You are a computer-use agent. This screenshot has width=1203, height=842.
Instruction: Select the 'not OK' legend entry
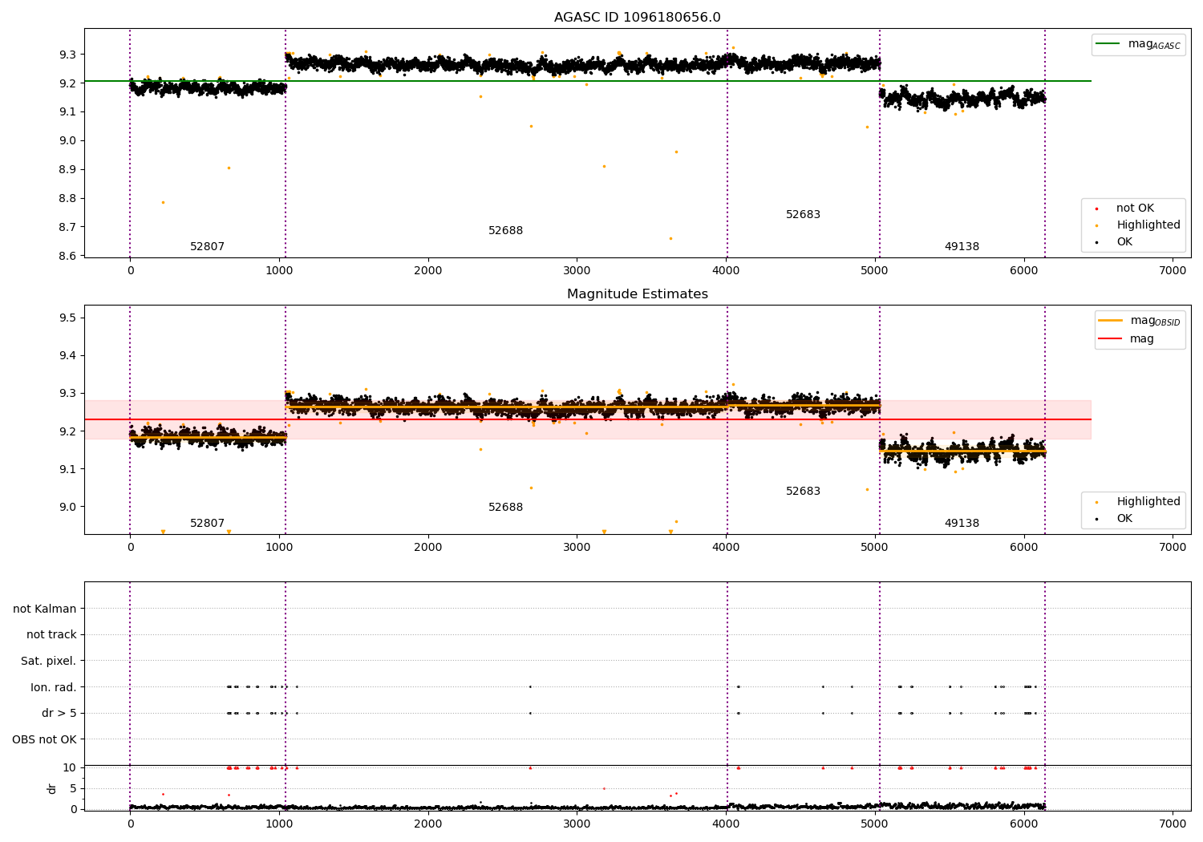click(1135, 208)
